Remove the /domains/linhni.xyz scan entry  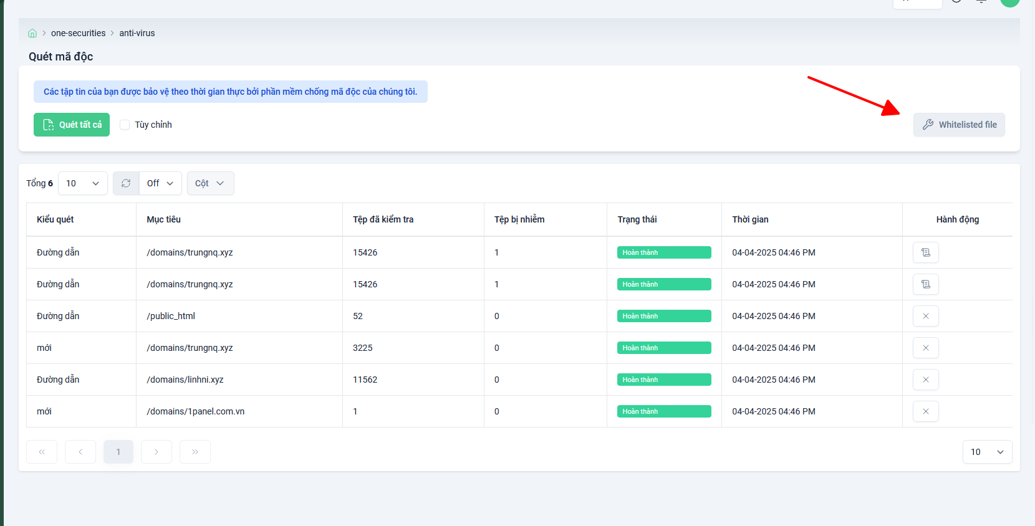[x=926, y=380]
